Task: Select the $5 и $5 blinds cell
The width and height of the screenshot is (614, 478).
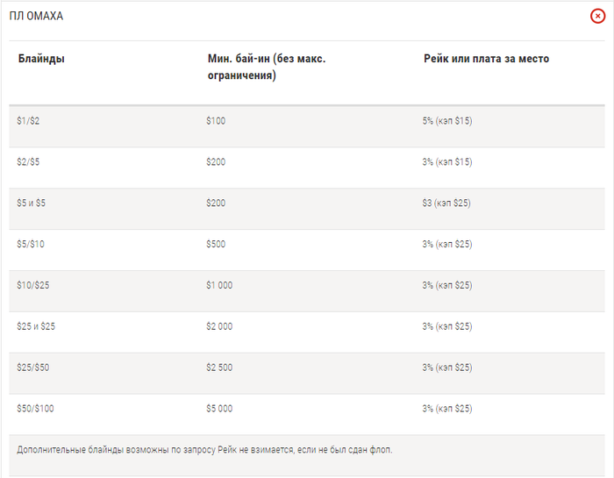Action: (31, 203)
